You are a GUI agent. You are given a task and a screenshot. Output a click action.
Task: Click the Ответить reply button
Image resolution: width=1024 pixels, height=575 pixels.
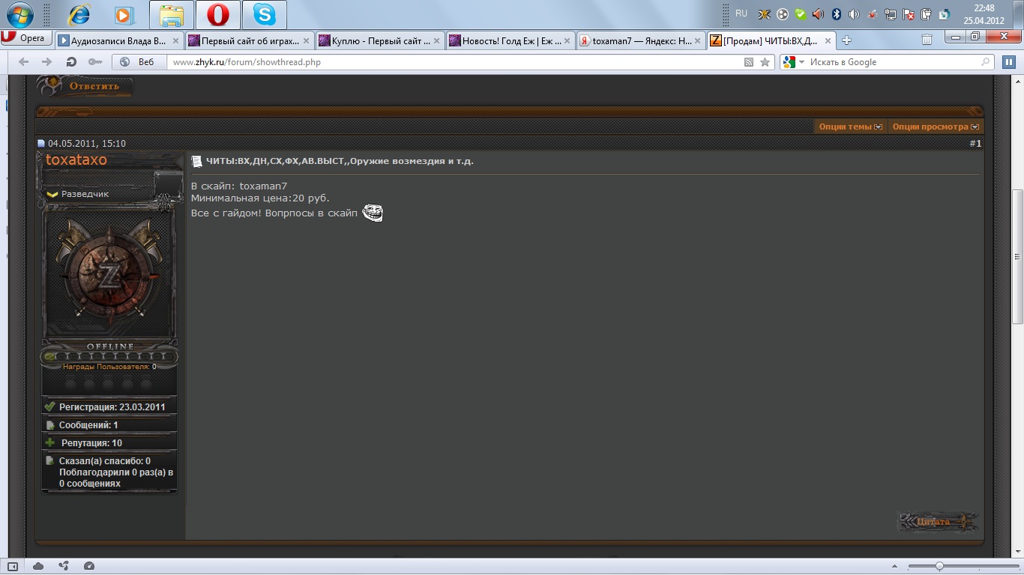click(85, 86)
